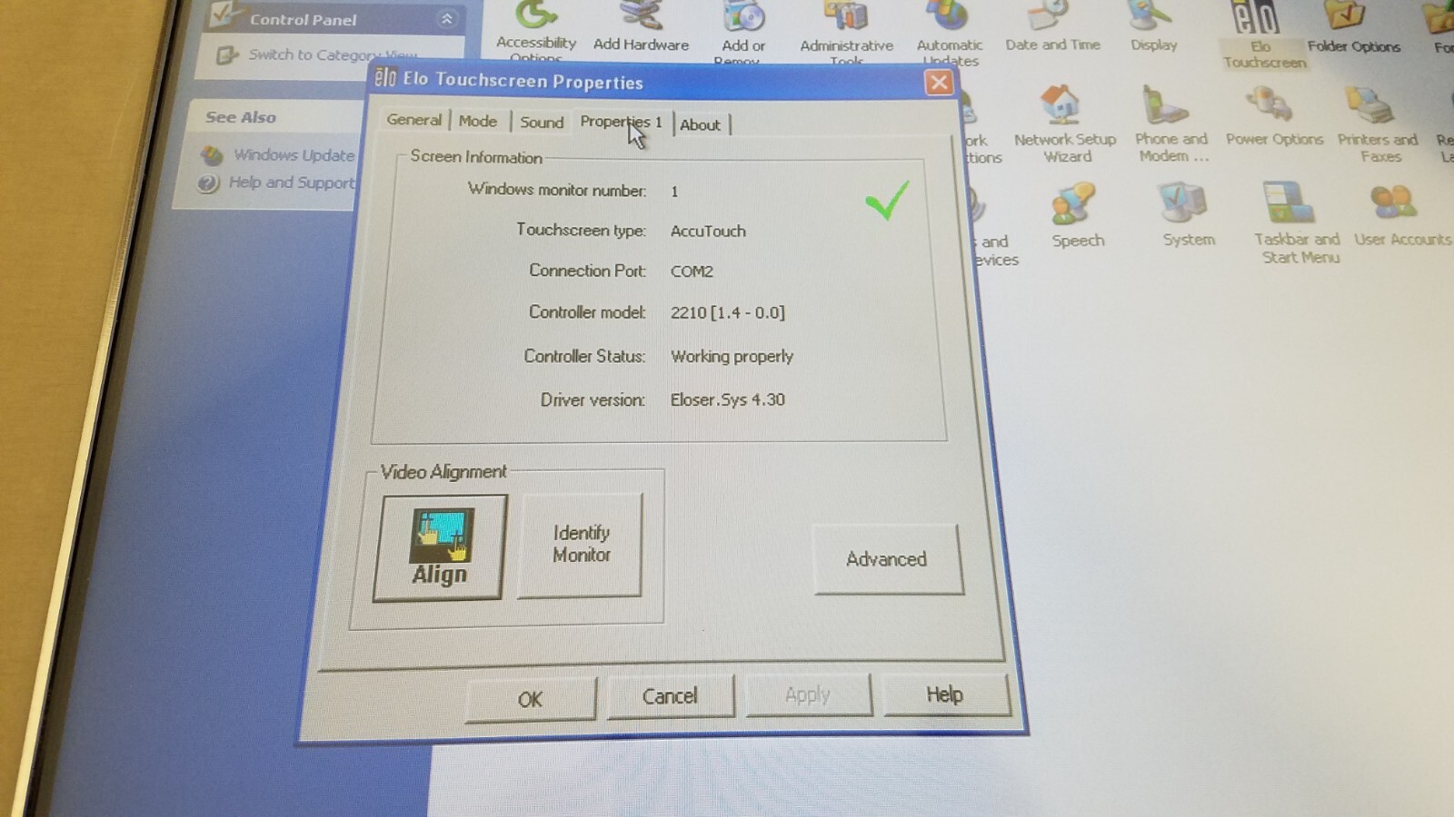Click the green check mark status icon
Viewport: 1454px width, 817px height.
click(887, 200)
